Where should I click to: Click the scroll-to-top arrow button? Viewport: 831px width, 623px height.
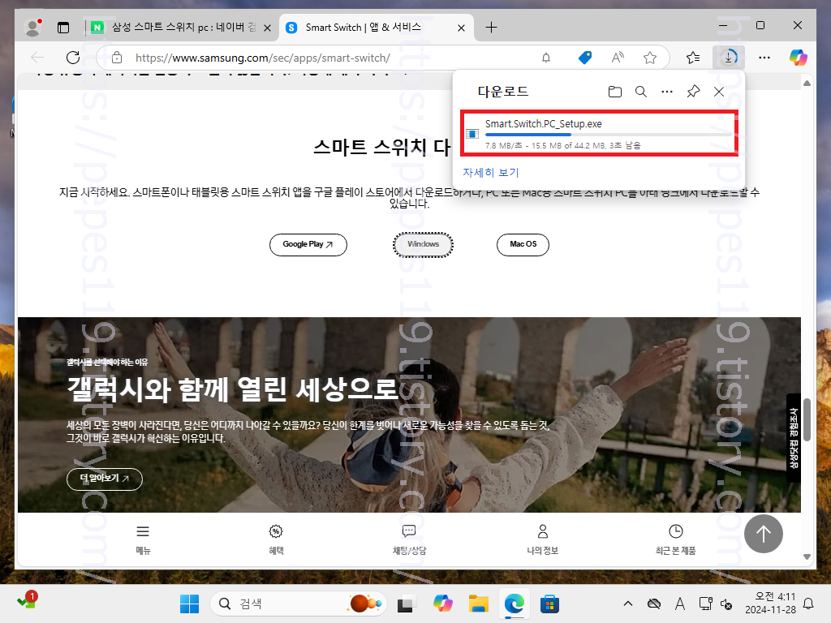tap(763, 534)
